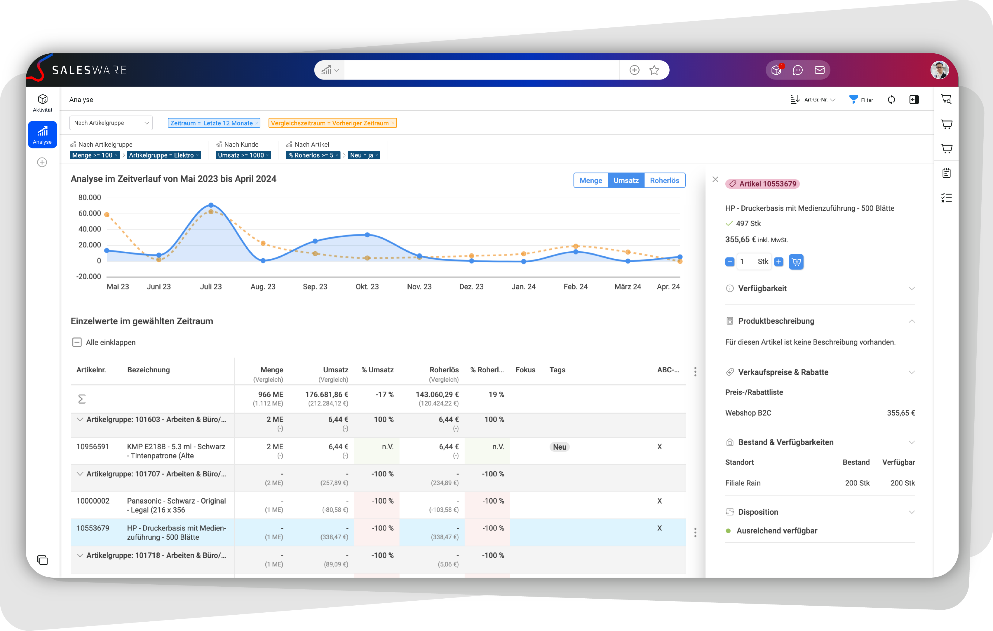Click the package notifications icon with badge
The height and width of the screenshot is (631, 993).
point(776,70)
